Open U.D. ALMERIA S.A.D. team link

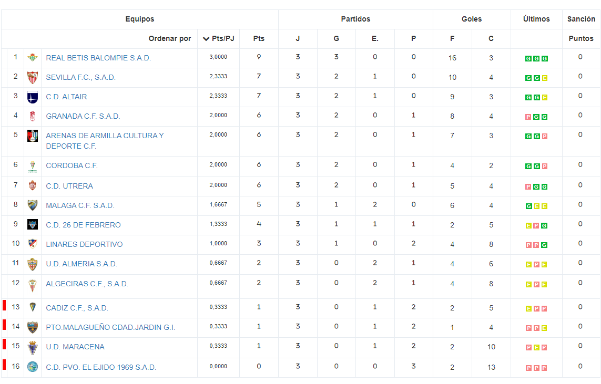click(x=82, y=264)
